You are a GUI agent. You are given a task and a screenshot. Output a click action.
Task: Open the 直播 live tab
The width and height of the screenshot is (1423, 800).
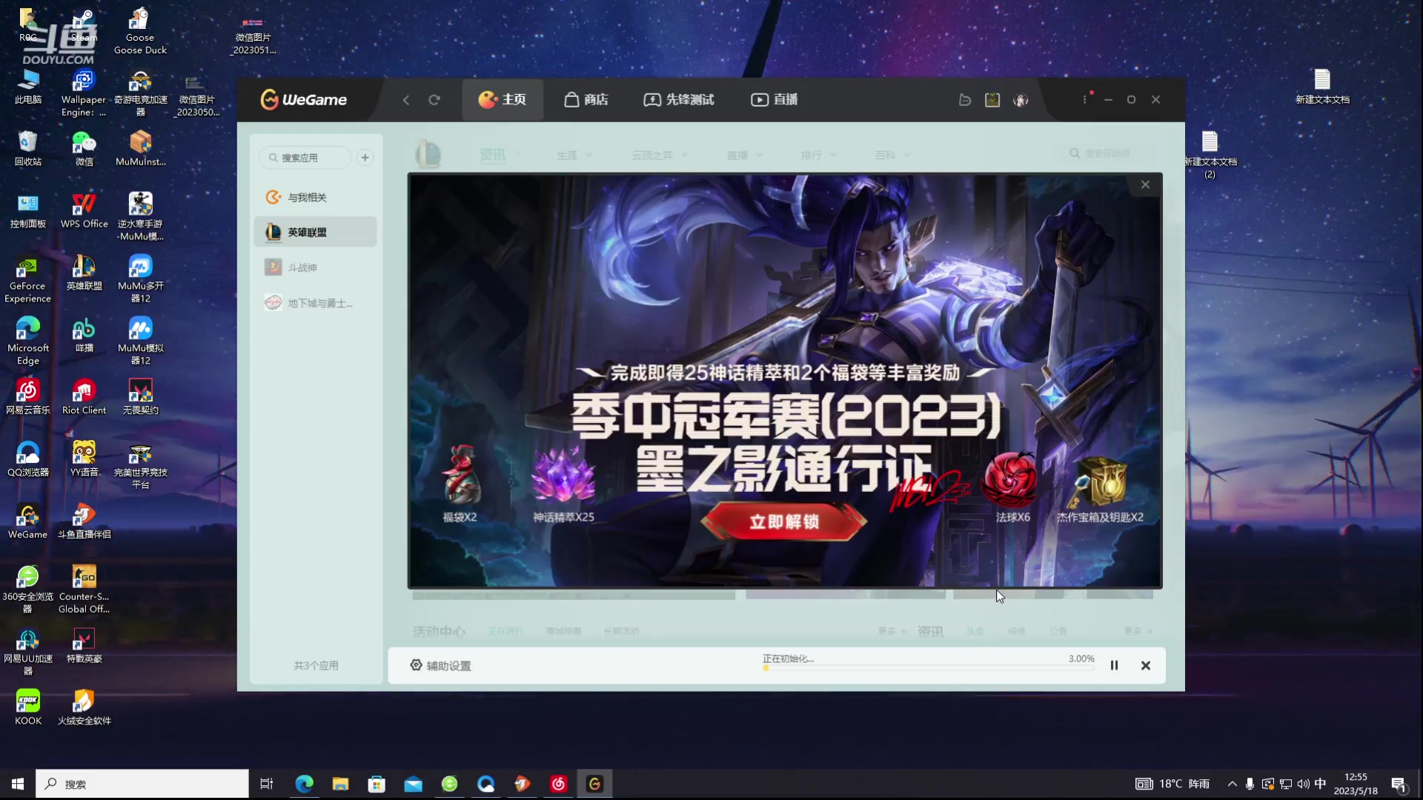tap(774, 99)
